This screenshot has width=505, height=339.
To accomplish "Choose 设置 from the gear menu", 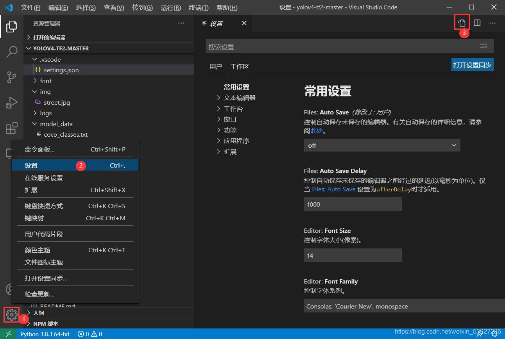I will pyautogui.click(x=75, y=165).
